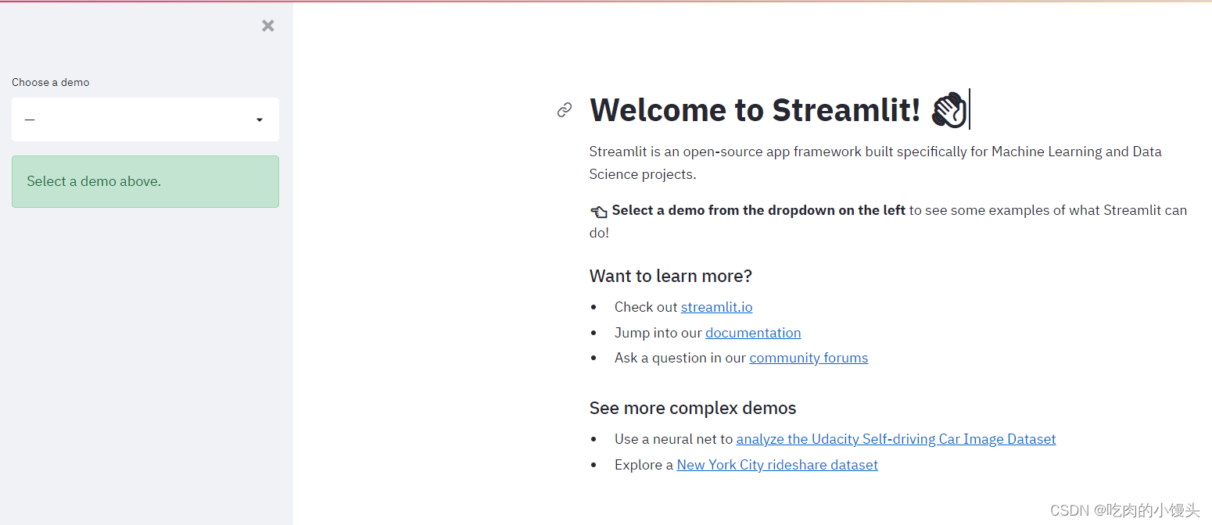Click the dropdown caret arrow in the sidebar
This screenshot has height=525, width=1212.
[x=260, y=120]
